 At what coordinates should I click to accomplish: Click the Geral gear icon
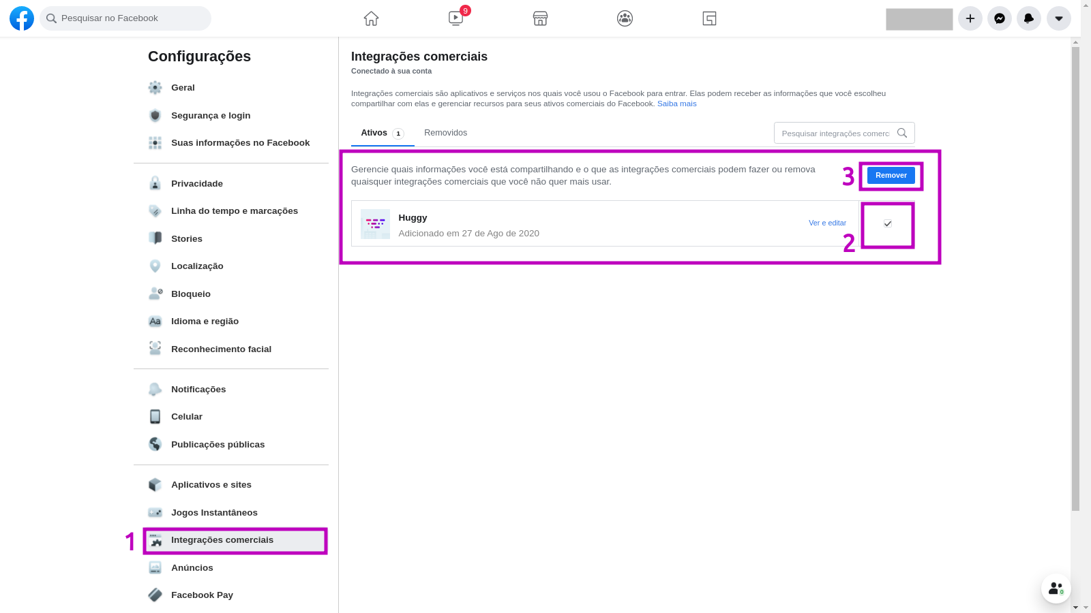pyautogui.click(x=155, y=88)
